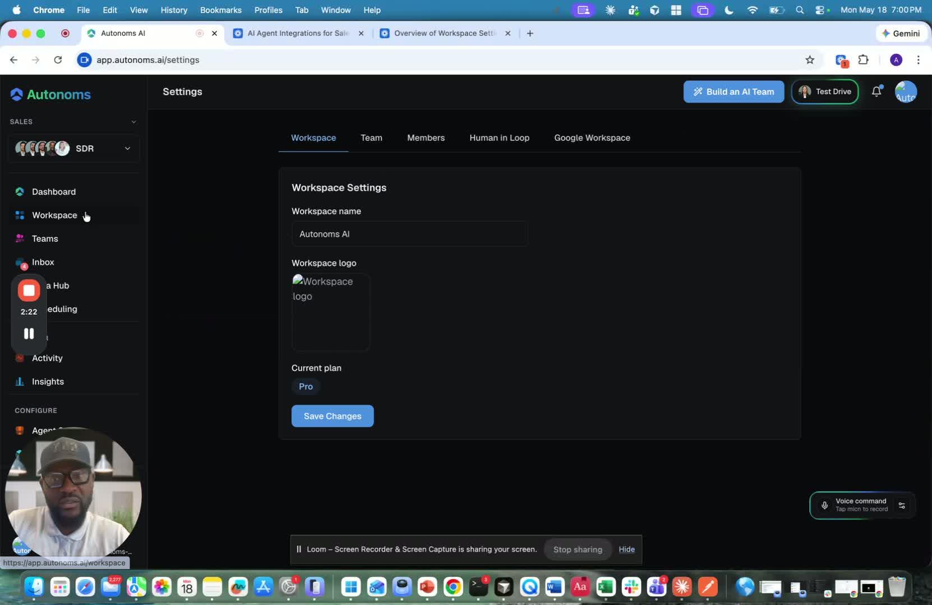Expand the SDR team selector
932x605 pixels.
[x=73, y=148]
